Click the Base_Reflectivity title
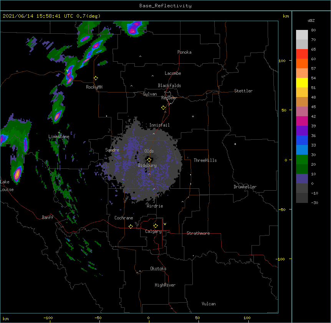This screenshot has width=331, height=323. (165, 6)
